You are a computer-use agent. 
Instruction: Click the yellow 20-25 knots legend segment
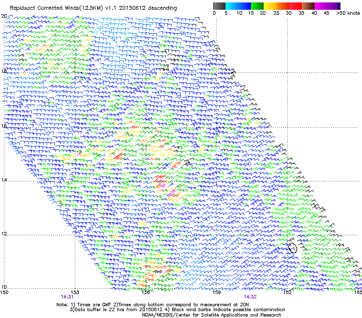(x=270, y=6)
